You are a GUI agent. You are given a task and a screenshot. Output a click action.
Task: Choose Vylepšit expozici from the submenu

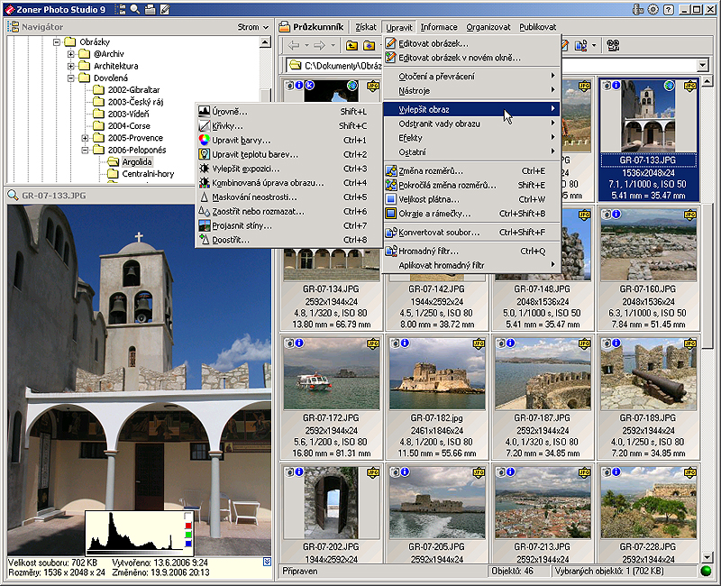(246, 169)
